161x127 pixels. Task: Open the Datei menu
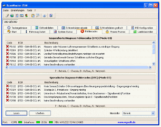[x=6, y=11]
